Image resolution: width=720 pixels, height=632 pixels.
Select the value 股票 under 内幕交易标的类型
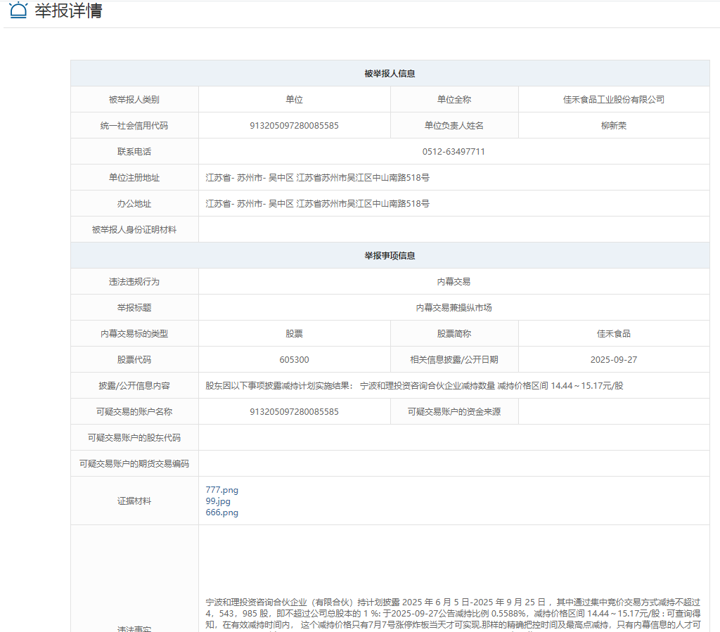(x=294, y=334)
